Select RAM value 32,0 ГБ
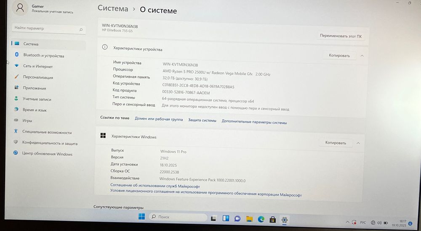Viewport: 421px width, 231px height. click(x=185, y=79)
